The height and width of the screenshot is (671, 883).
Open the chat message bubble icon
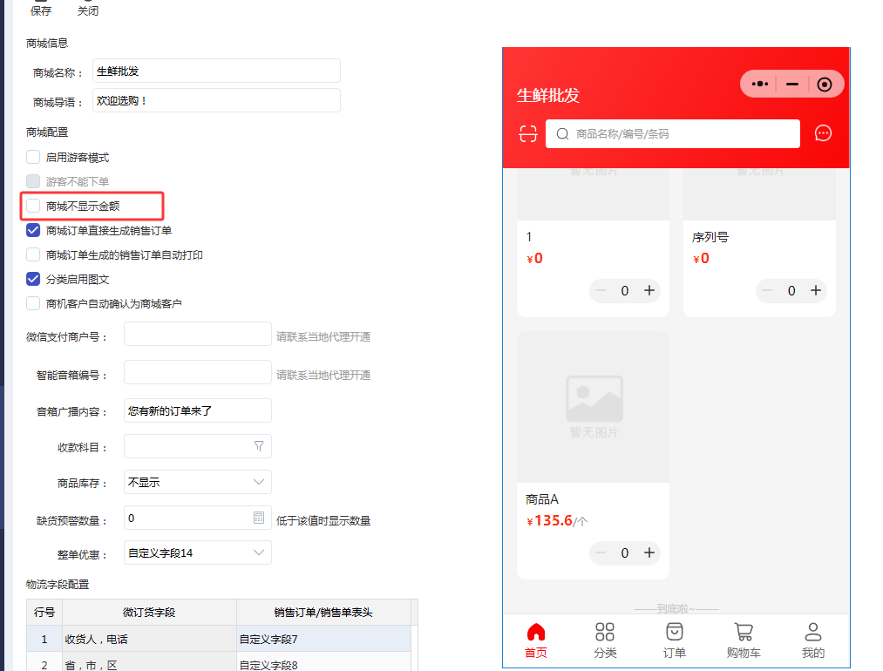click(823, 133)
